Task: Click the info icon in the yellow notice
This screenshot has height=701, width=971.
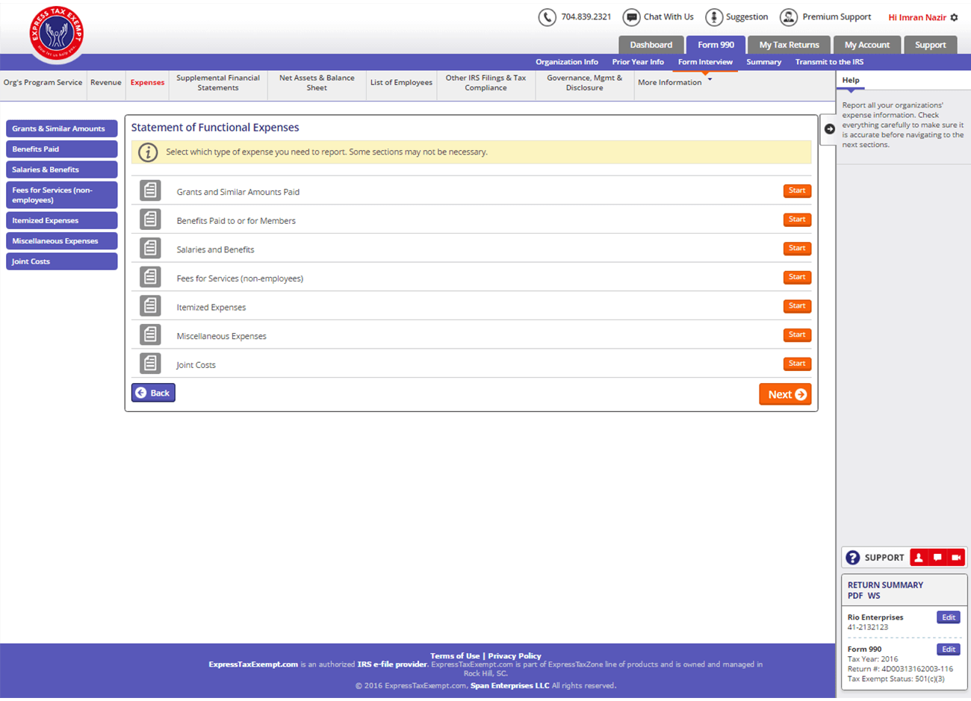Action: click(x=148, y=152)
